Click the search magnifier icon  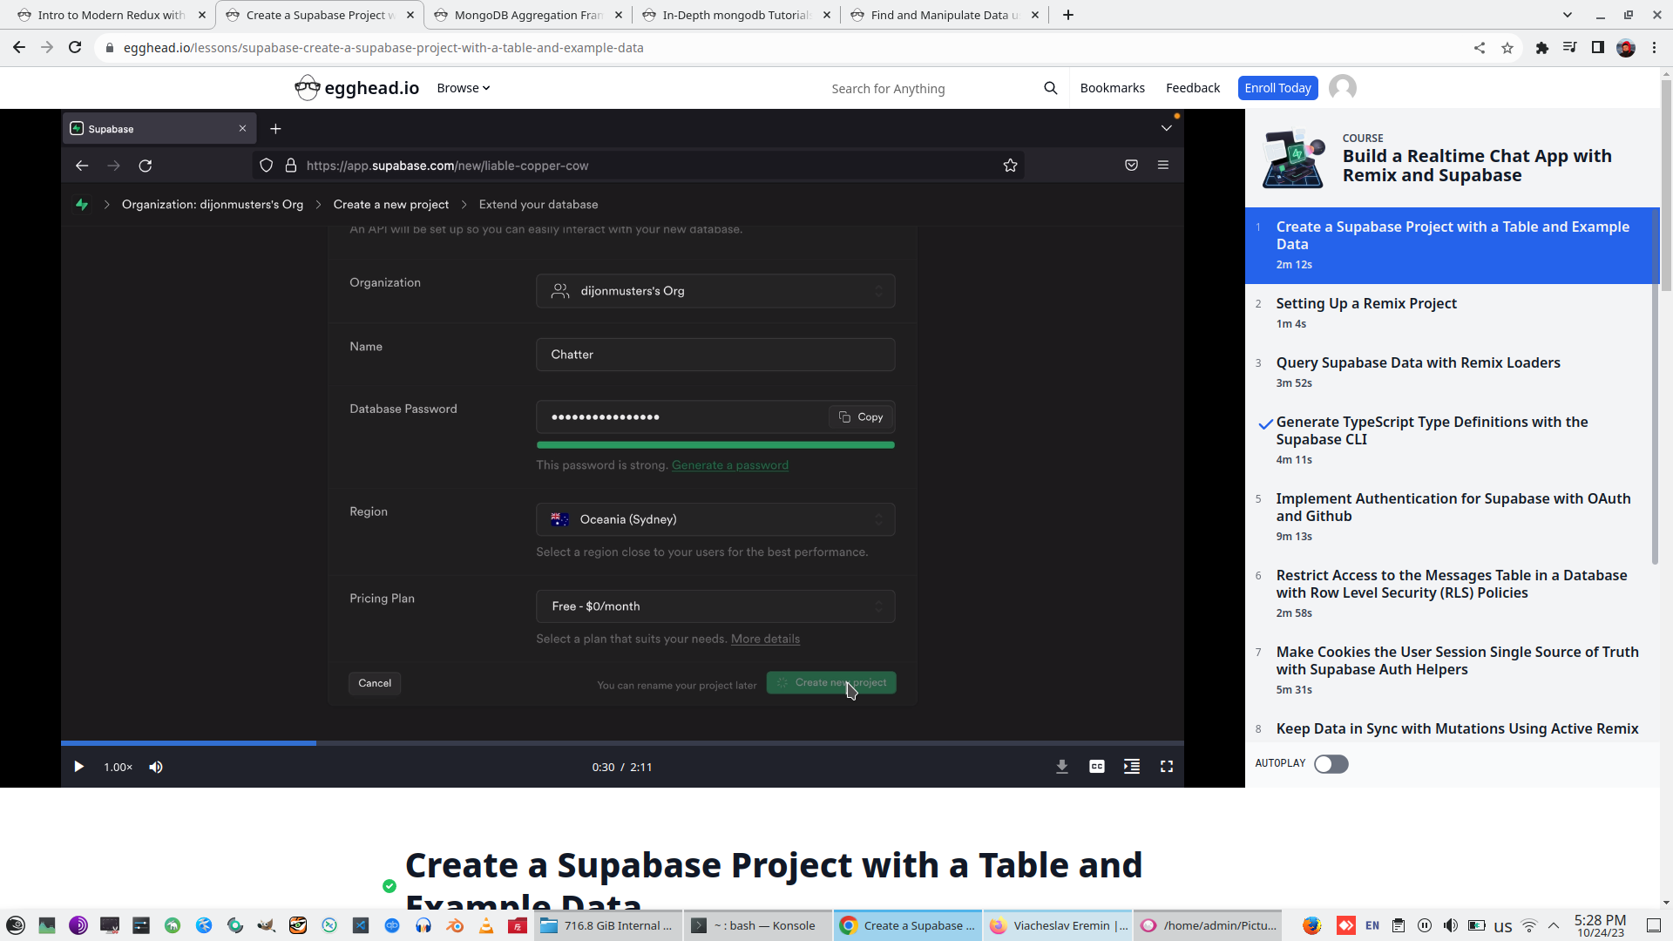point(1050,88)
